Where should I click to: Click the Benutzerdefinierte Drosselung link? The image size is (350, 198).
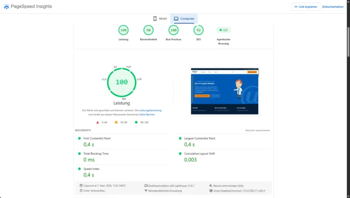click(165, 191)
